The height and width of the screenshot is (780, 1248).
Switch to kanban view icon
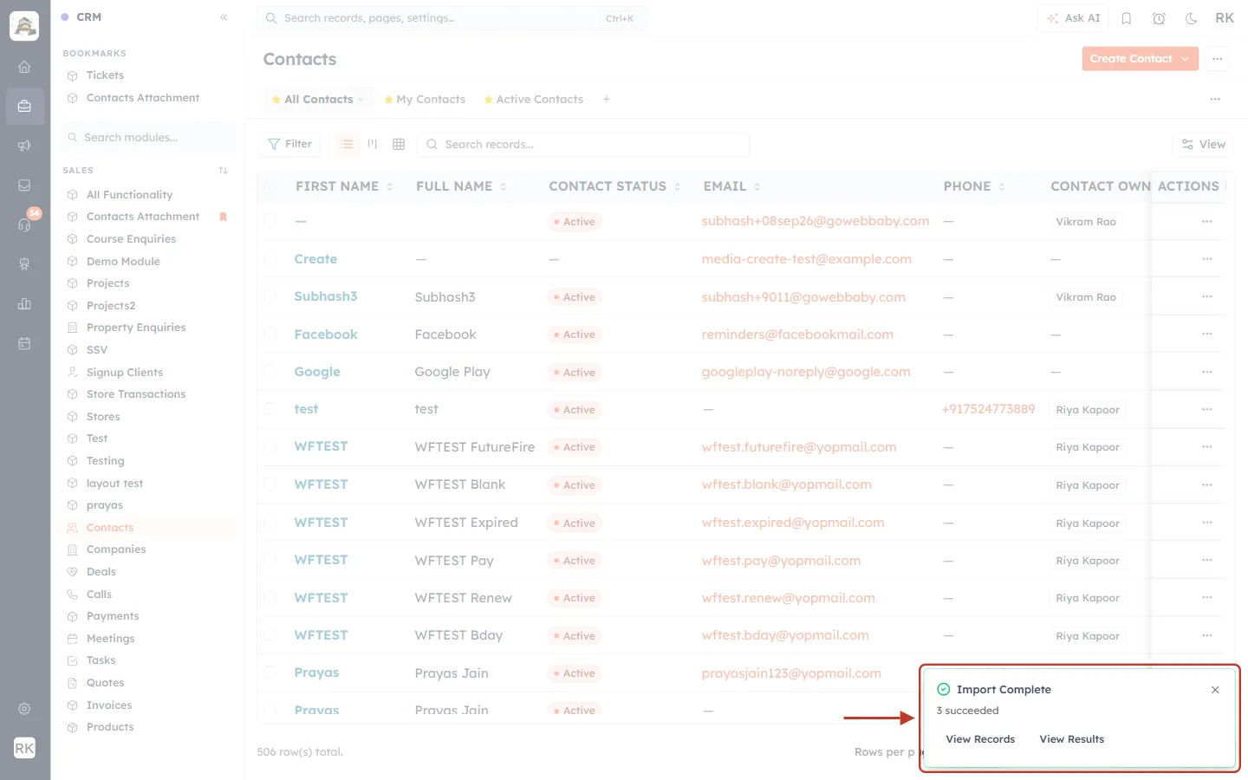coord(373,144)
